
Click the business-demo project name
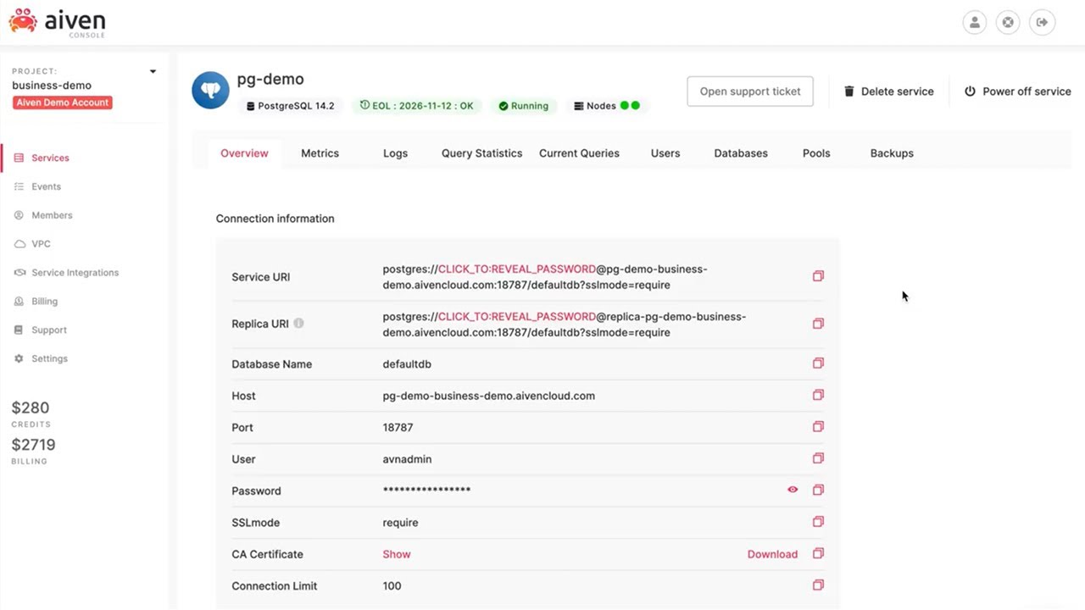pyautogui.click(x=52, y=86)
